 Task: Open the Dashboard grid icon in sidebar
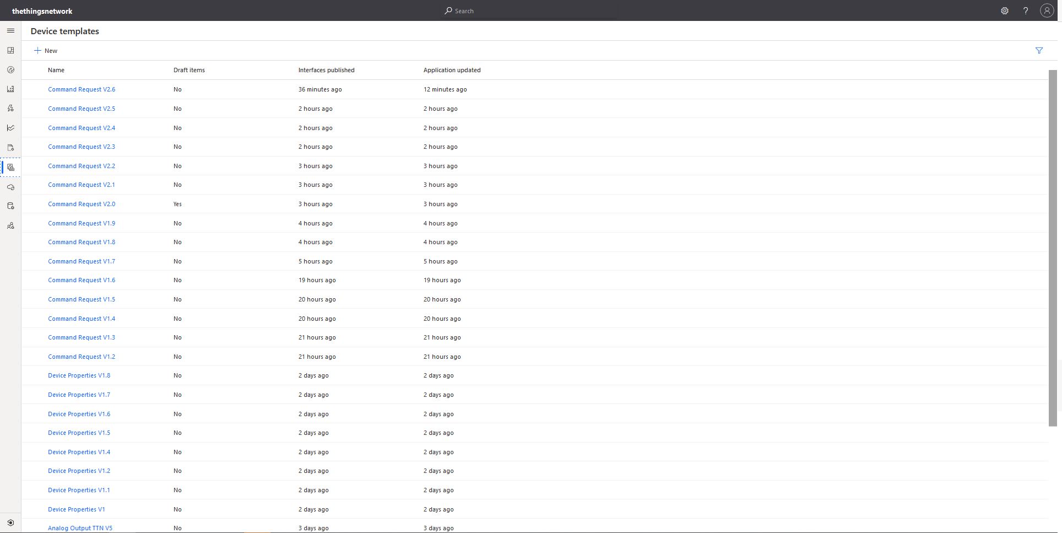pos(10,51)
